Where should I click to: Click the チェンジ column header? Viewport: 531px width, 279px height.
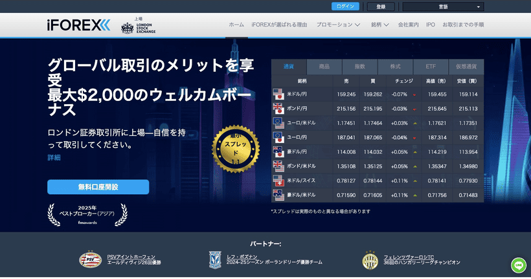[x=404, y=81]
